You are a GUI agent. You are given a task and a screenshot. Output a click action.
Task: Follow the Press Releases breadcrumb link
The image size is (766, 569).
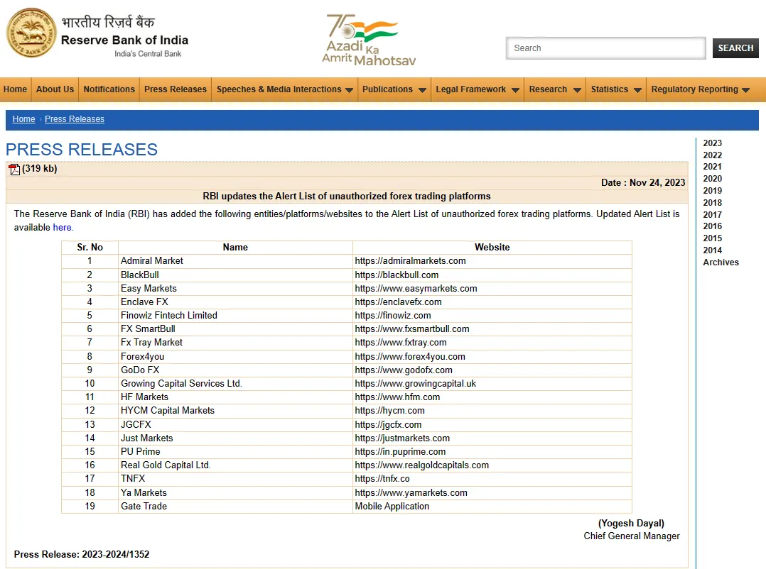point(74,119)
